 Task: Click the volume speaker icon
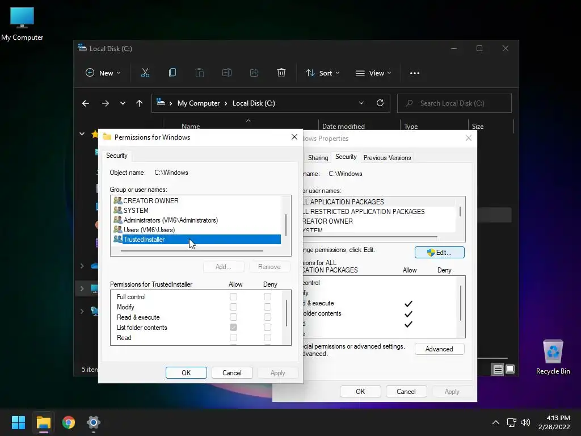point(525,422)
